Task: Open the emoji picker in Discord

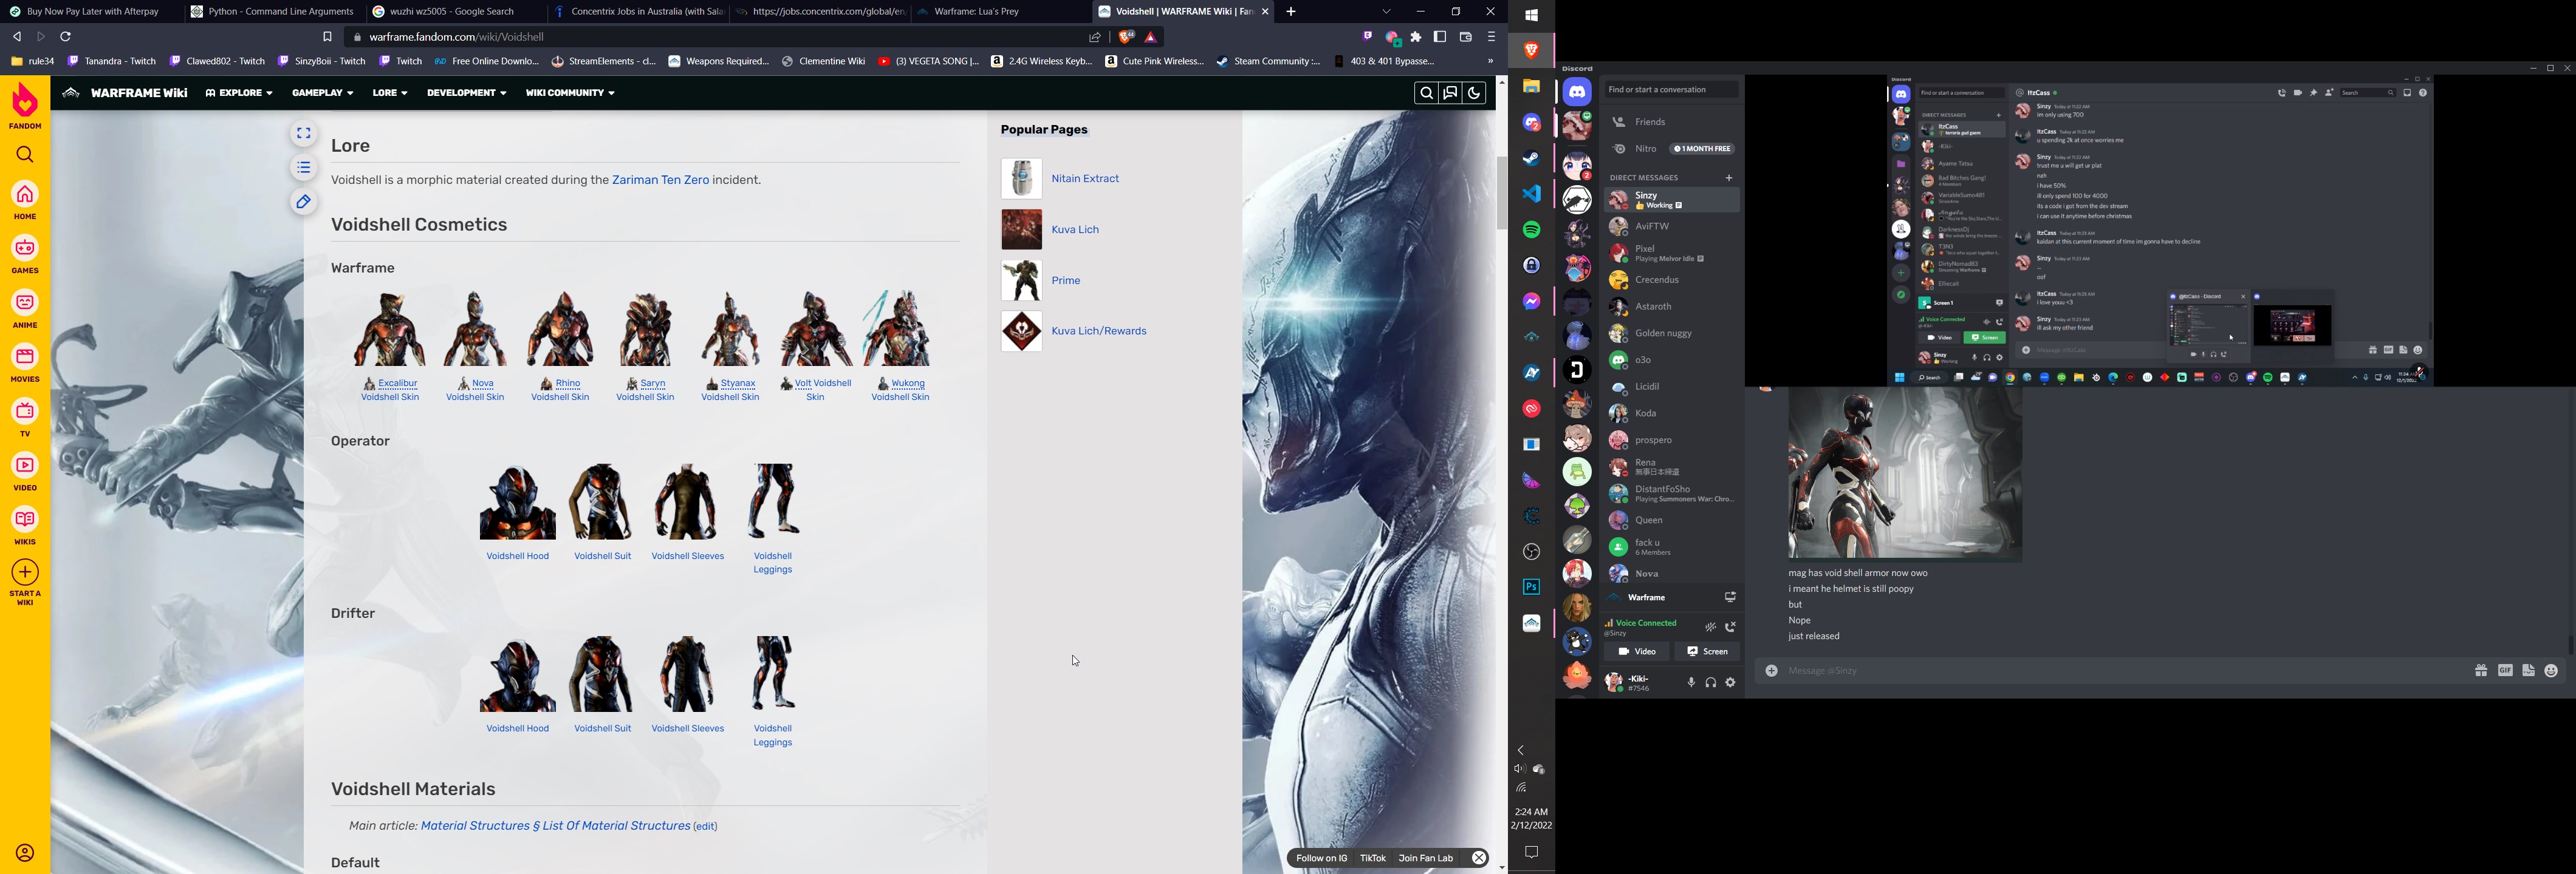Action: (2551, 671)
